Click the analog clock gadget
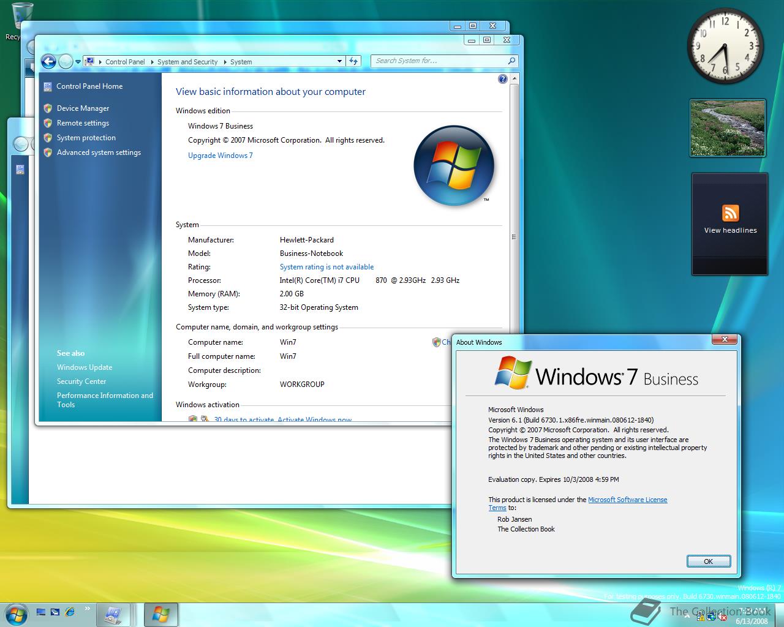Image resolution: width=784 pixels, height=627 pixels. (726, 46)
